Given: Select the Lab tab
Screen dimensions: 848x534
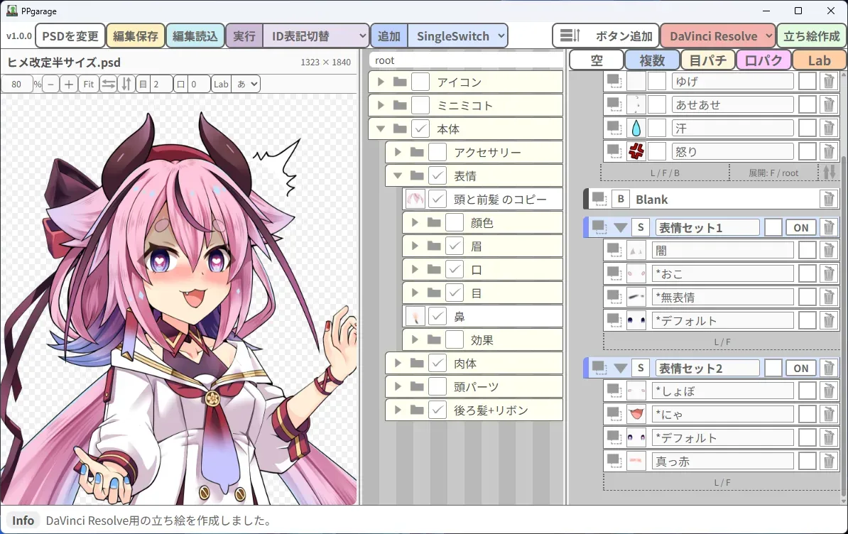Looking at the screenshot, I should [819, 60].
